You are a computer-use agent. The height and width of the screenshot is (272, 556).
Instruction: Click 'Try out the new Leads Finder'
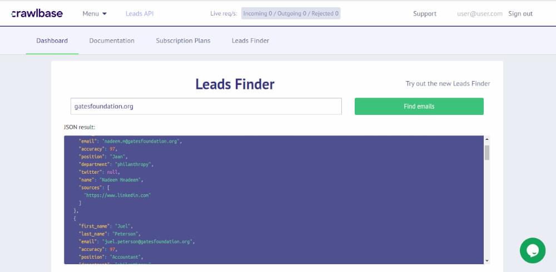[x=448, y=84]
